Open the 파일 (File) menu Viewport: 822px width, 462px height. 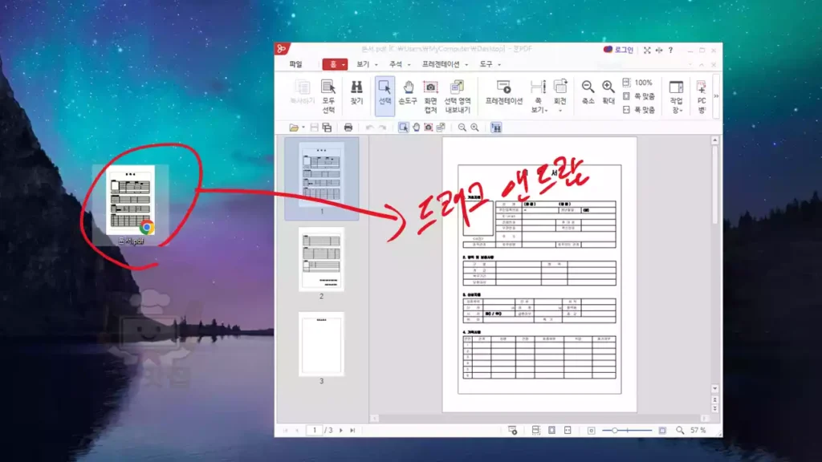pyautogui.click(x=295, y=64)
